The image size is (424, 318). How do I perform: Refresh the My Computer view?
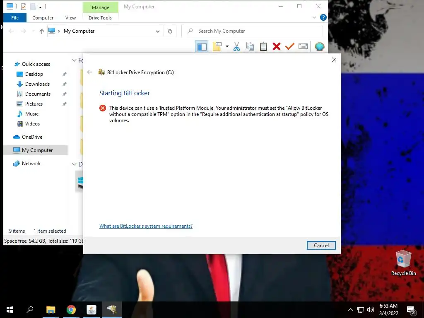170,31
